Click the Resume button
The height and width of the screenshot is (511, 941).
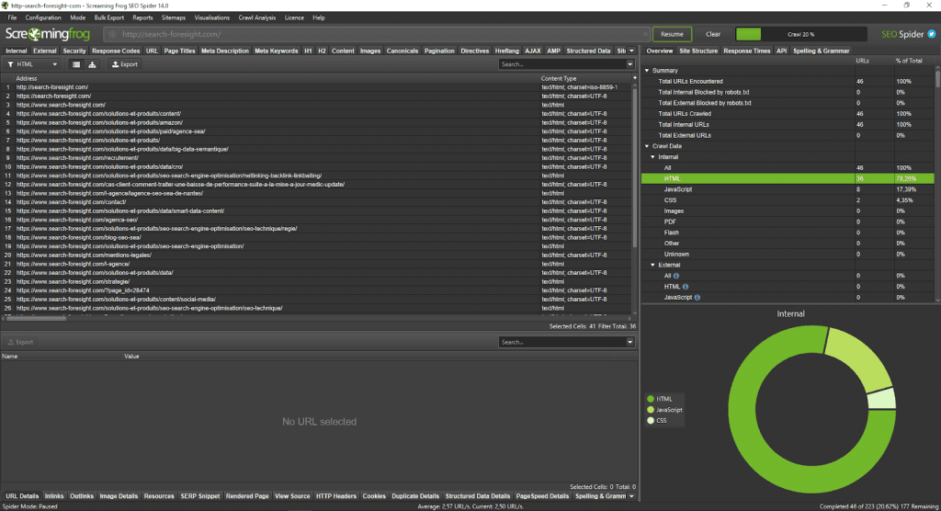pos(672,34)
